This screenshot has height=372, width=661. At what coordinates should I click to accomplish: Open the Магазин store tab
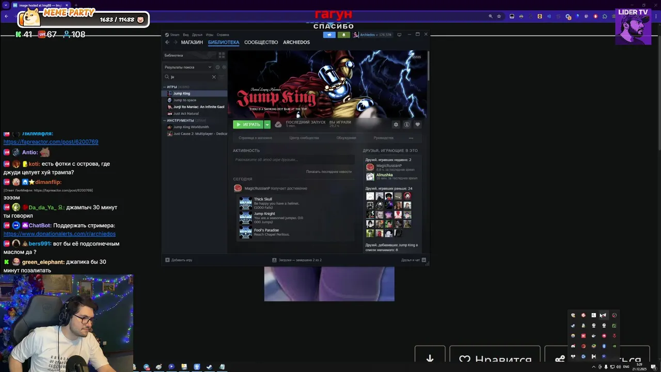[192, 42]
